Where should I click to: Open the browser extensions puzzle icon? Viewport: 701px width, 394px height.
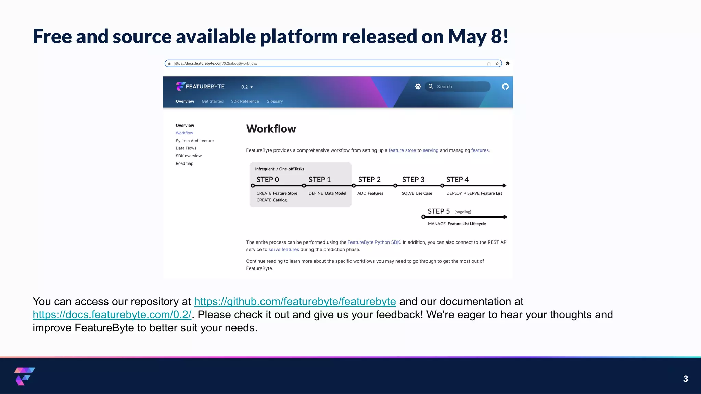coord(507,63)
